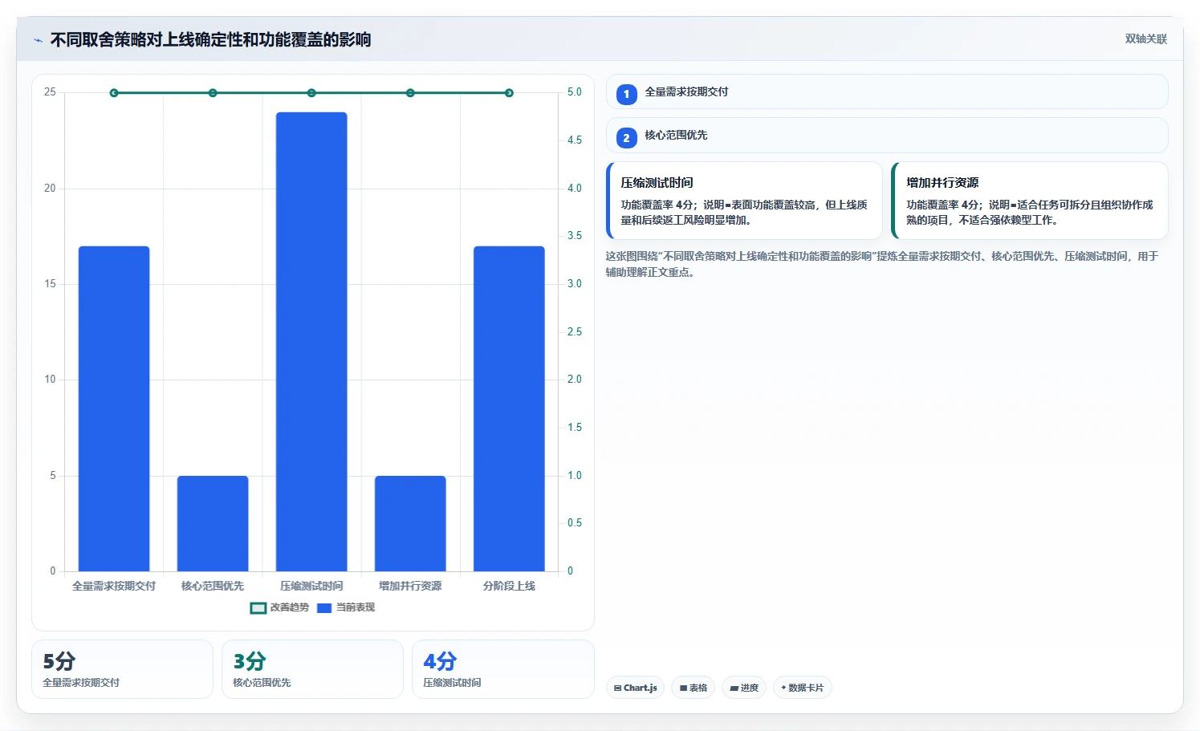The image size is (1200, 731).
Task: Click the 表格 tag
Action: click(694, 688)
